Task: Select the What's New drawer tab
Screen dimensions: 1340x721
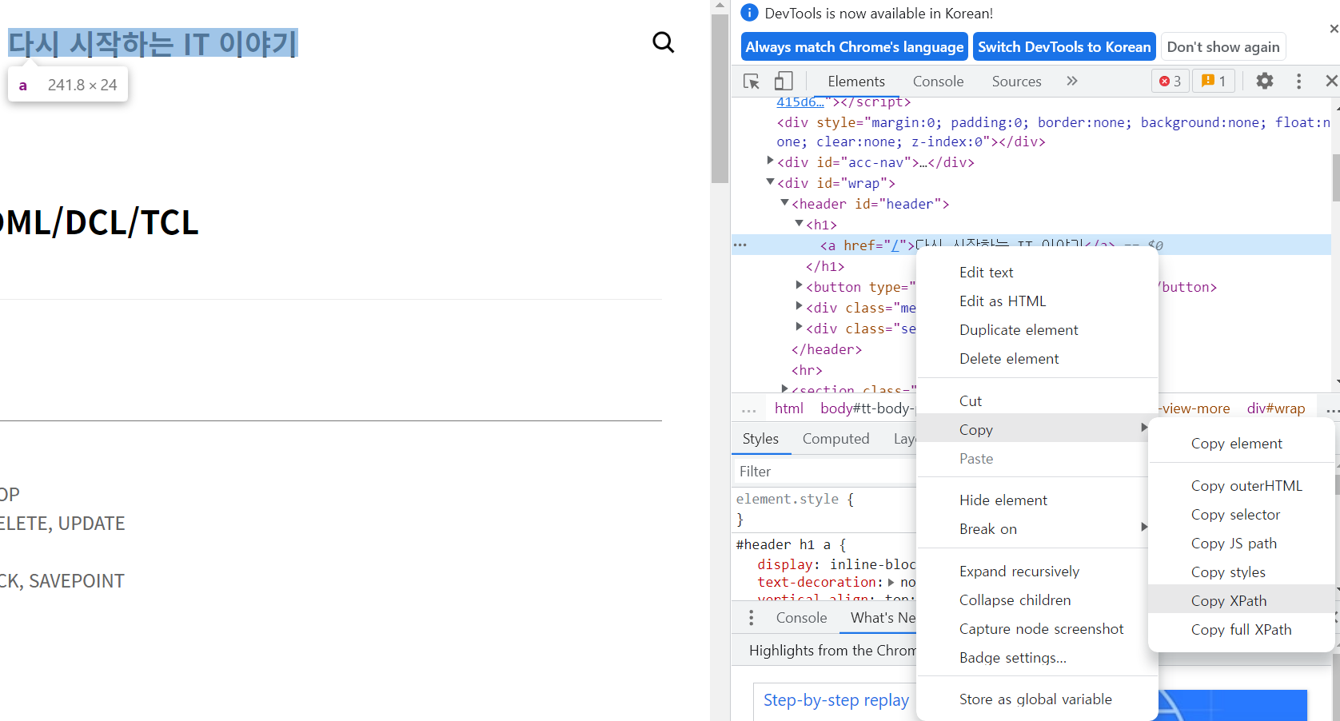Action: (883, 618)
